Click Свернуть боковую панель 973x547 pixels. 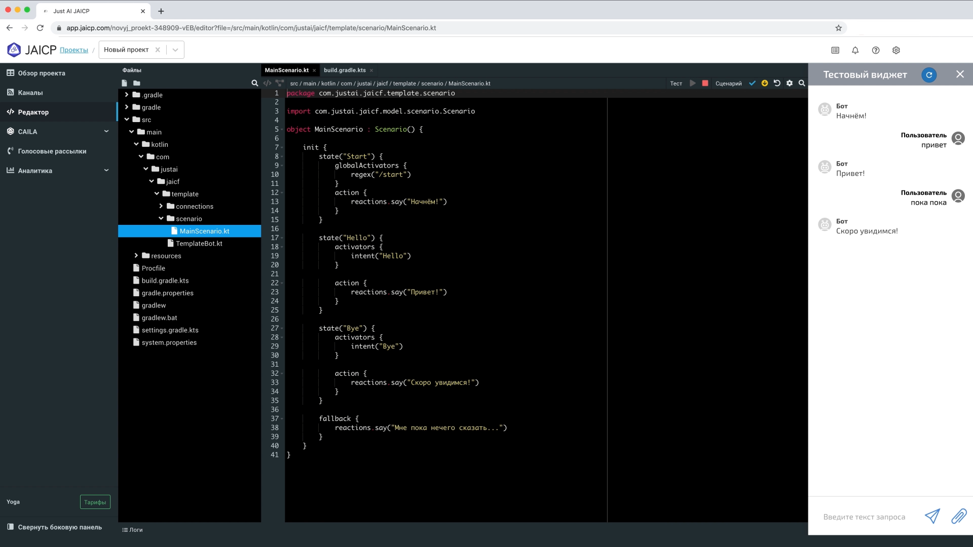(55, 527)
